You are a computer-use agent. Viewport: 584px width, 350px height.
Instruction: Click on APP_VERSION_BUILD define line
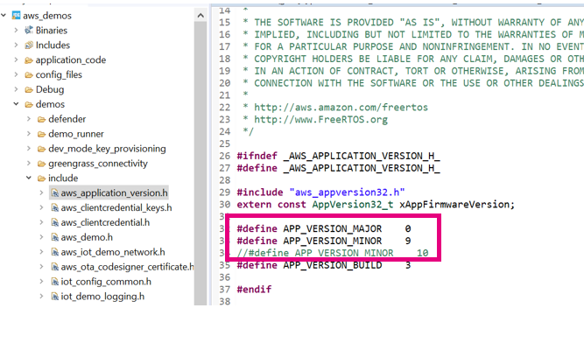coord(324,265)
